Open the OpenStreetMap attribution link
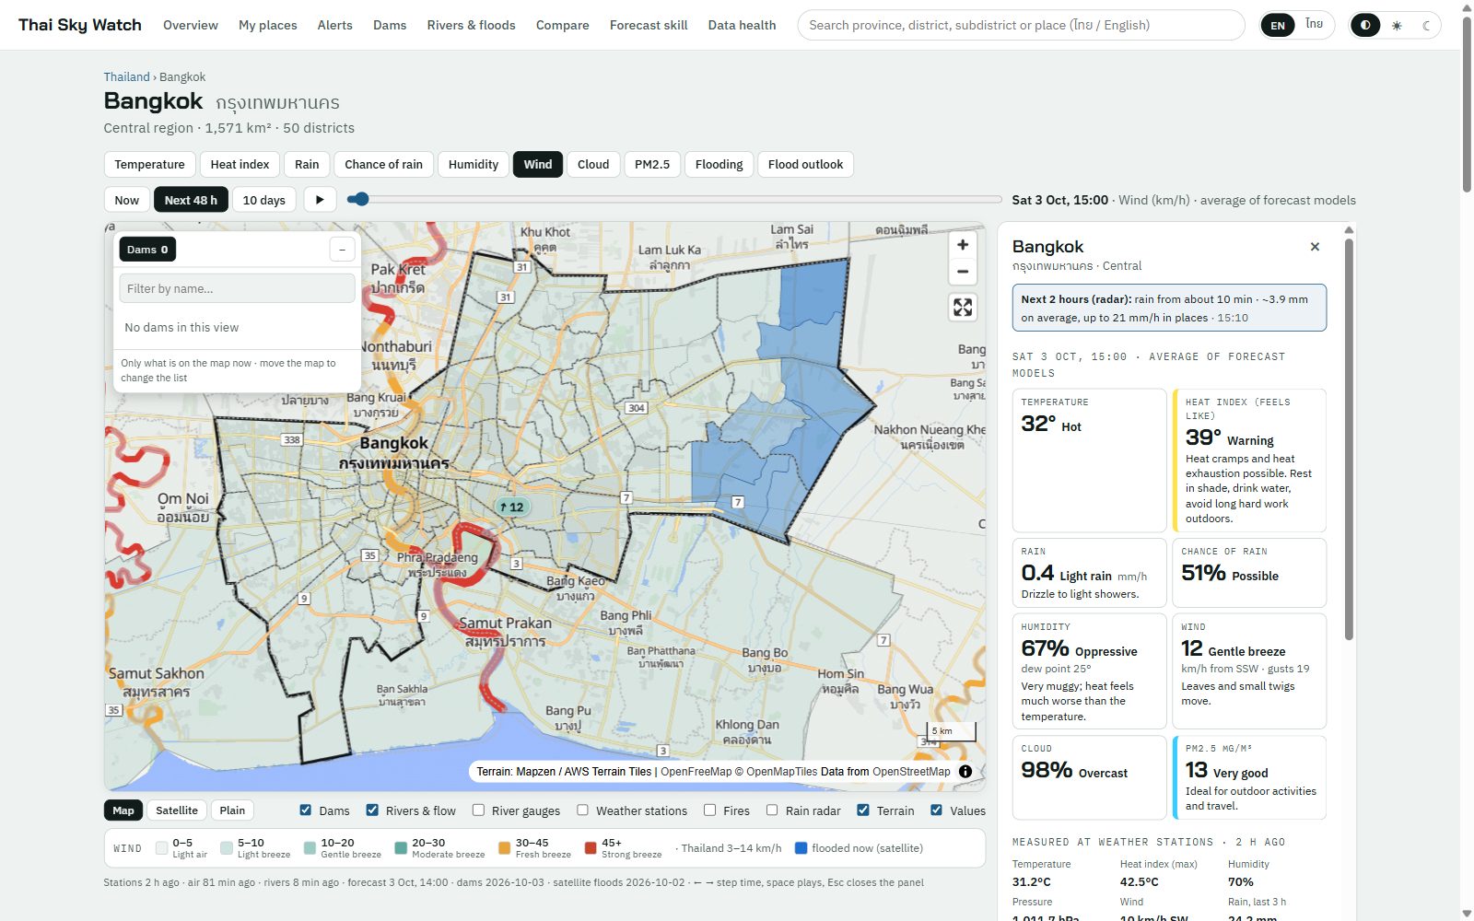The image size is (1474, 921). [911, 772]
